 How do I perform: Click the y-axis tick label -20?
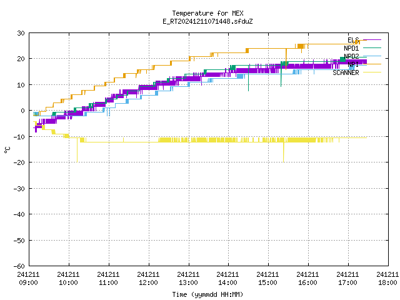tap(19, 162)
